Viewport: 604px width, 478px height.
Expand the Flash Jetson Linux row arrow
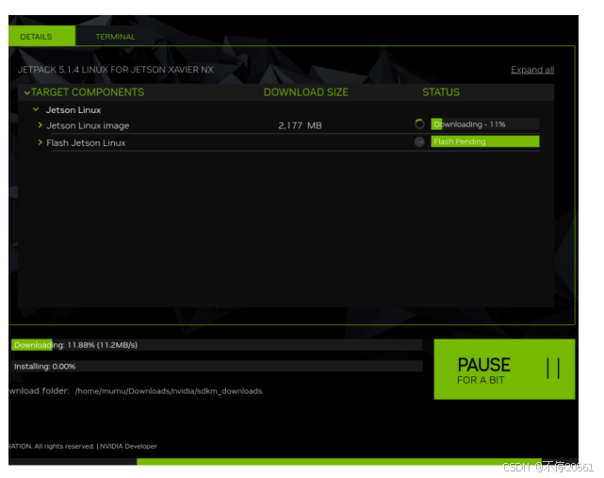pyautogui.click(x=41, y=142)
